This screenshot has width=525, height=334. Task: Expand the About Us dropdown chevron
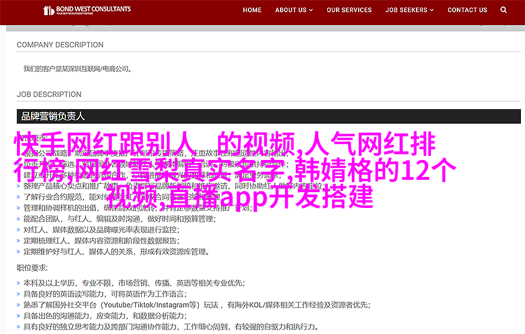coord(311,11)
